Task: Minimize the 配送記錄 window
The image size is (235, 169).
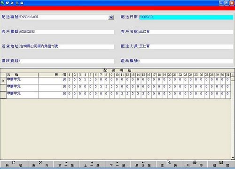Action: pyautogui.click(x=221, y=3)
